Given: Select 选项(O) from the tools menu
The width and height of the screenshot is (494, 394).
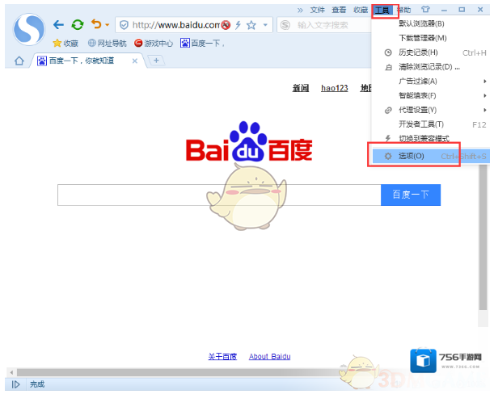Looking at the screenshot, I should click(412, 155).
